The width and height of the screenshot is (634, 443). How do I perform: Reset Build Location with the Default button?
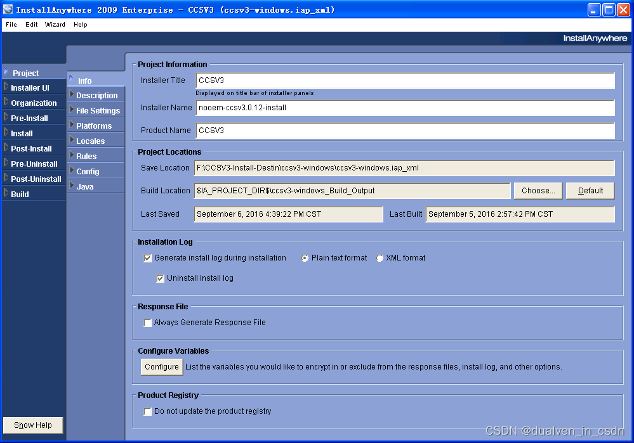click(x=590, y=190)
